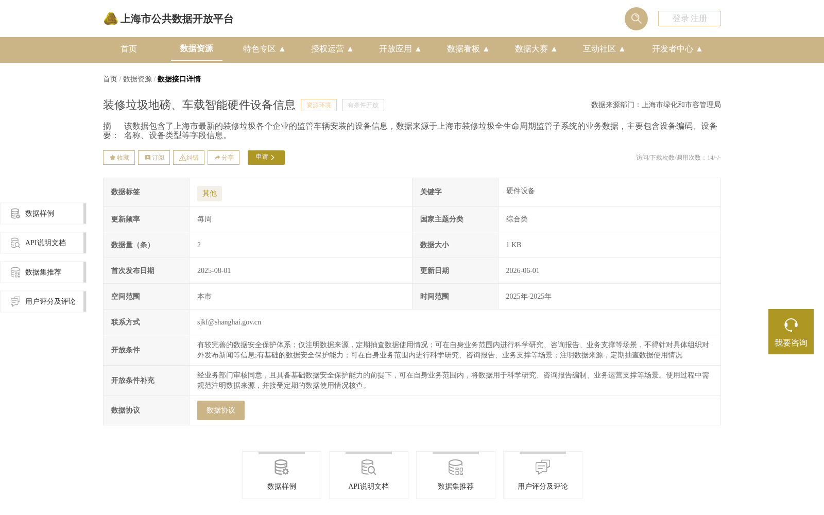Go to 首页 in navigation bar
Viewport: 824px width, 515px height.
coord(129,49)
